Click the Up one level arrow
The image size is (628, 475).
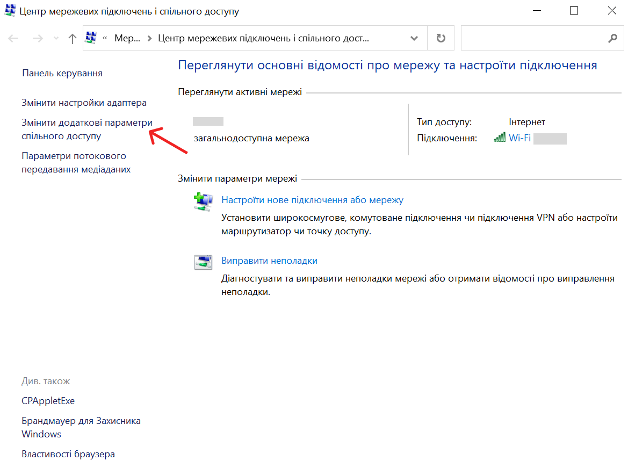(73, 39)
